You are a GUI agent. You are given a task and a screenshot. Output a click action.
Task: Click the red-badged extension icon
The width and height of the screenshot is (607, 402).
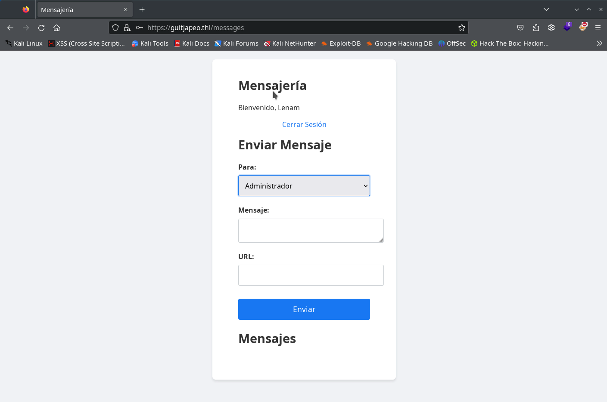(583, 27)
